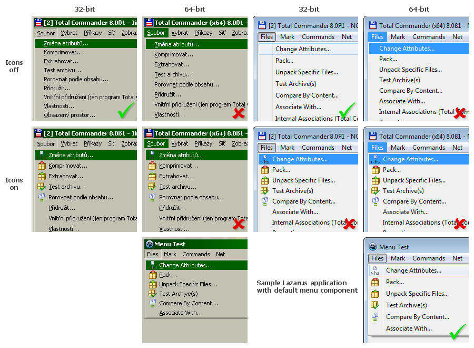Click Test Archive(s) icon in Aero Menu Test

(375, 305)
